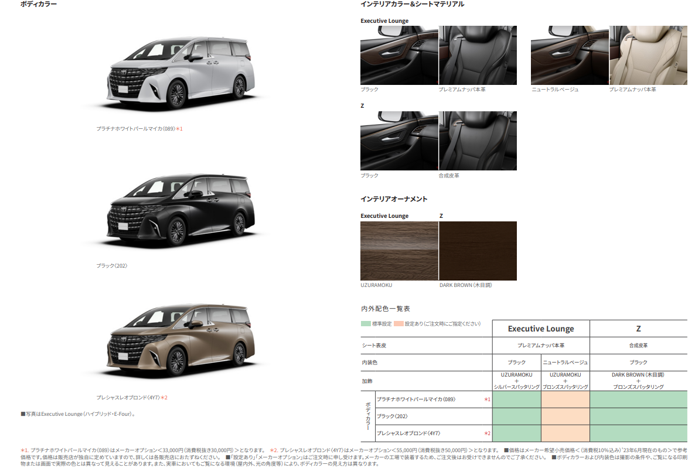Click ニュートラルベージュ cell in 内装色 row
This screenshot has height=475, width=695.
(565, 363)
